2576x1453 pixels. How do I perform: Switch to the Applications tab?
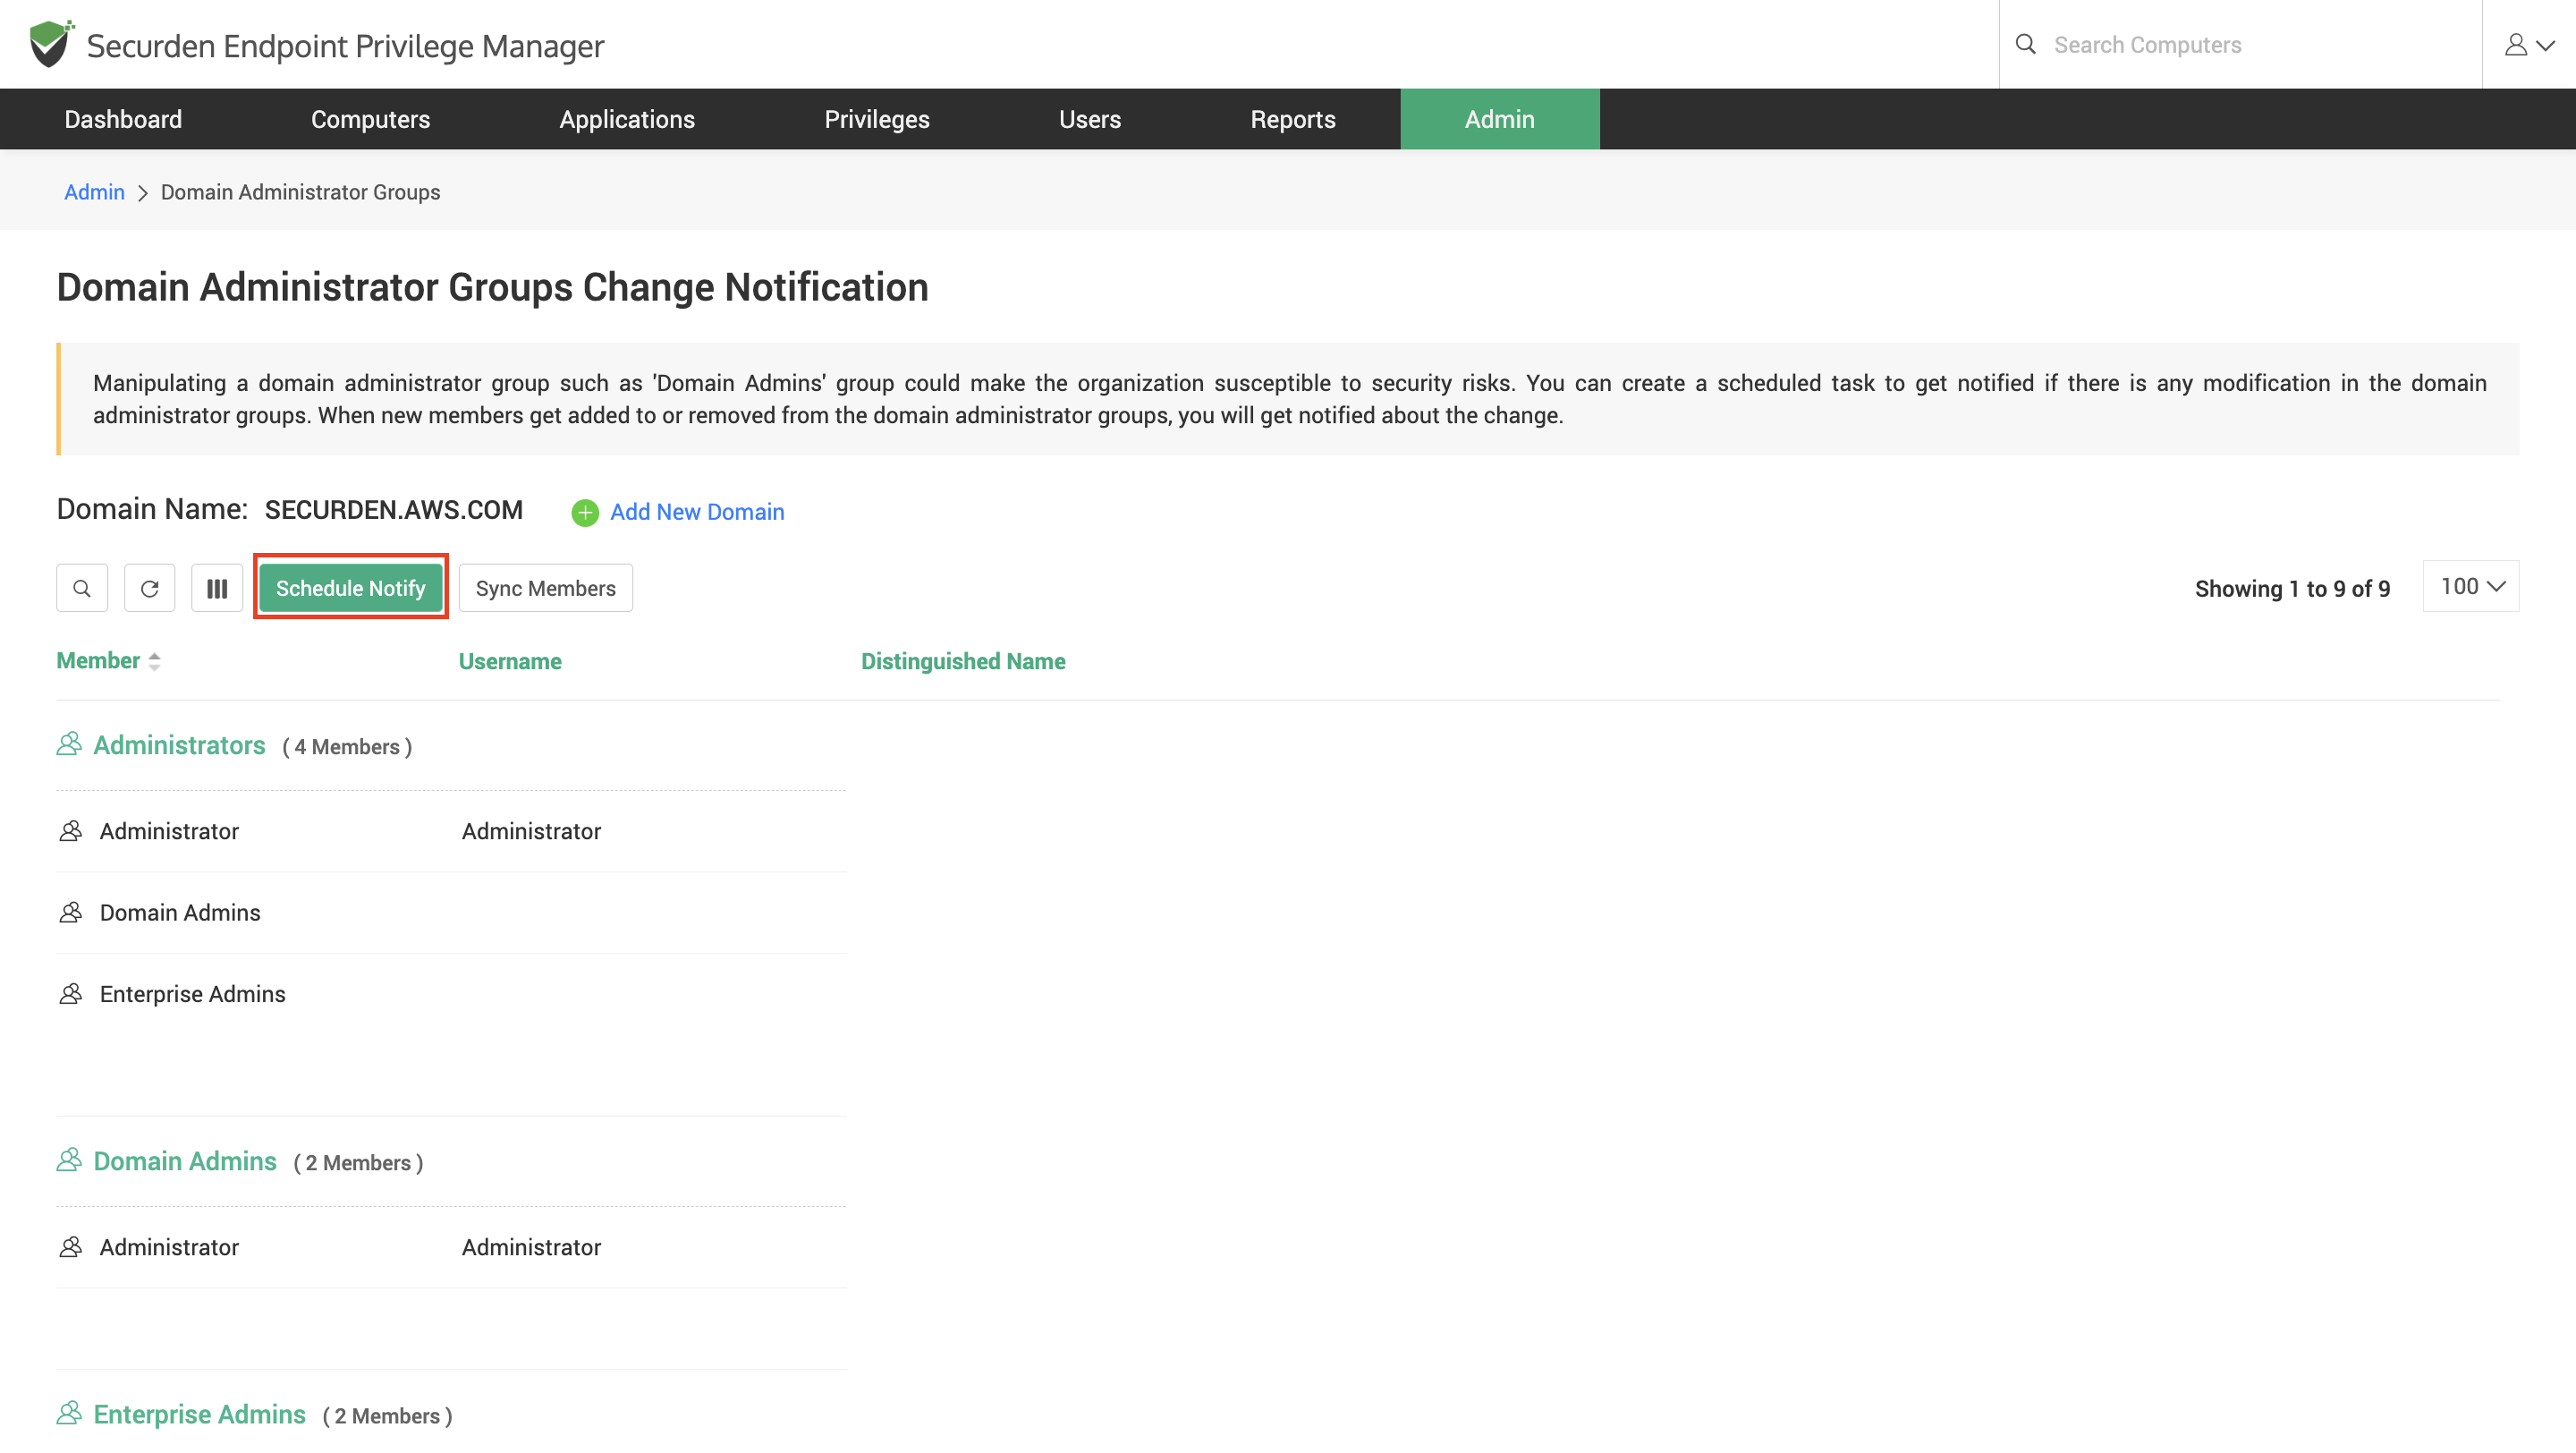(x=627, y=119)
